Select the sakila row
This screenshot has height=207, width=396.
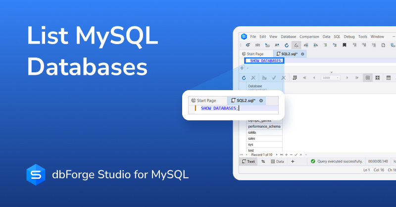(264, 132)
